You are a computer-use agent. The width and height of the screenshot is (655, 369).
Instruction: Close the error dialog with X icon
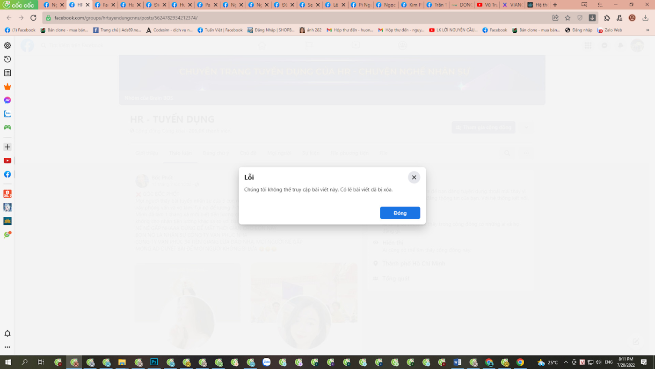pos(414,177)
